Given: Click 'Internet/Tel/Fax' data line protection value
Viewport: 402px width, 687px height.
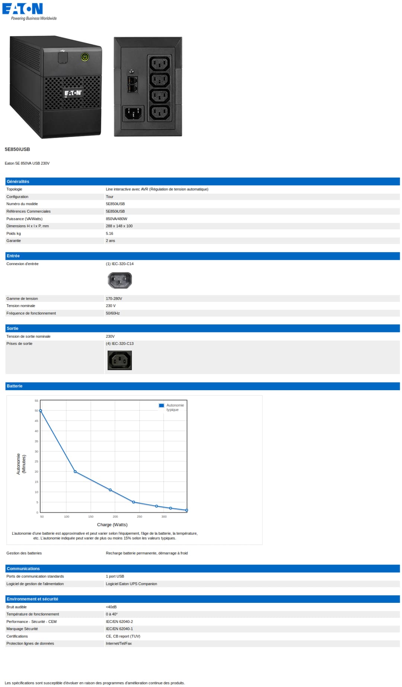Looking at the screenshot, I should (119, 643).
